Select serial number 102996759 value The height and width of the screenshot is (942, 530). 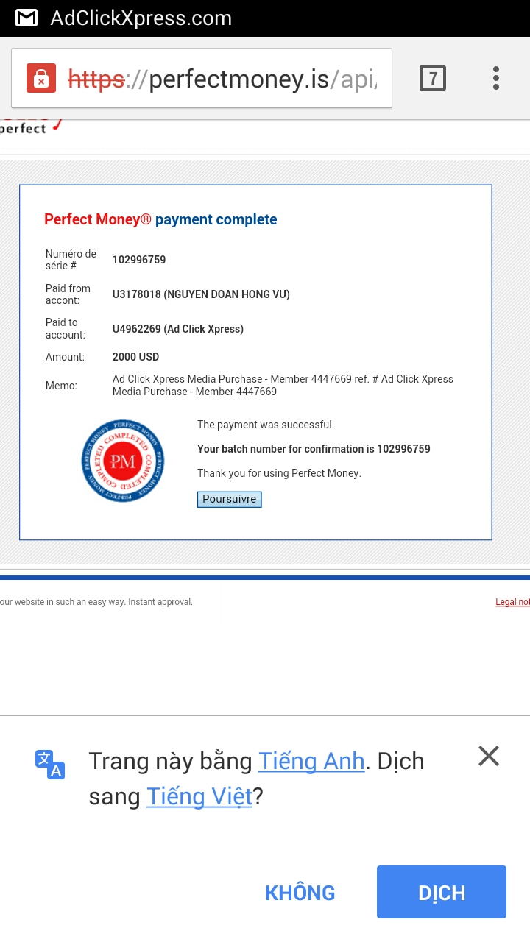click(139, 260)
